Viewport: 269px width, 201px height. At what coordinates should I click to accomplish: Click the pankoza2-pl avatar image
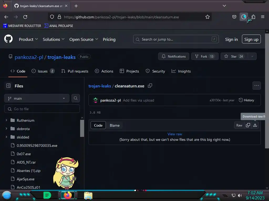pyautogui.click(x=95, y=100)
